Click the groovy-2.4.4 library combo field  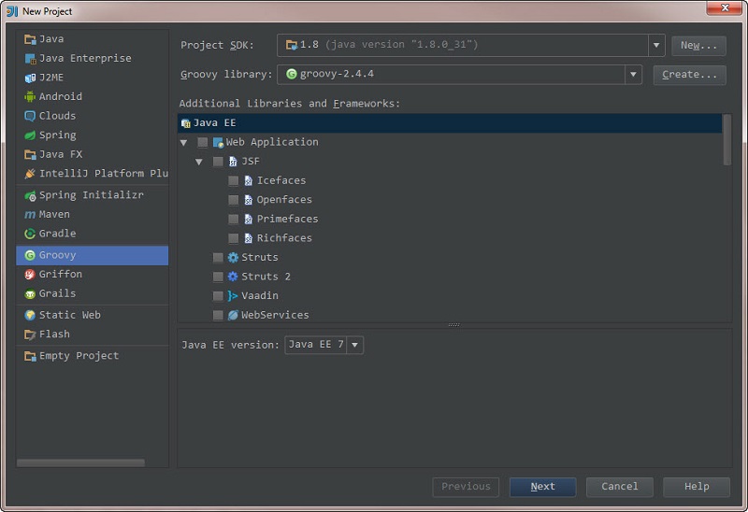point(459,75)
